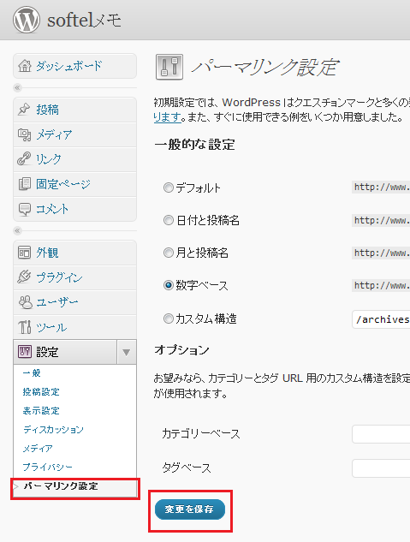
Task: Click the plug icon beside プラグイン
Action: 24,277
